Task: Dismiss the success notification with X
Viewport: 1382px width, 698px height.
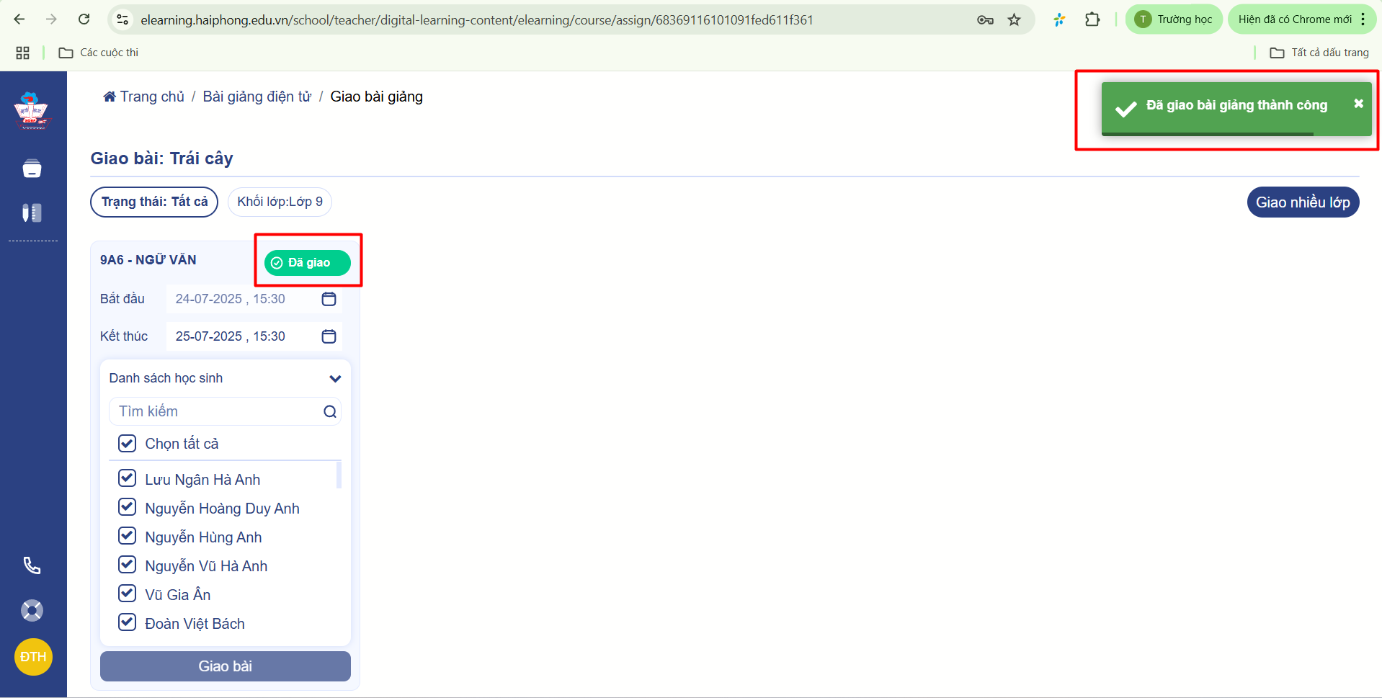Action: 1358,104
